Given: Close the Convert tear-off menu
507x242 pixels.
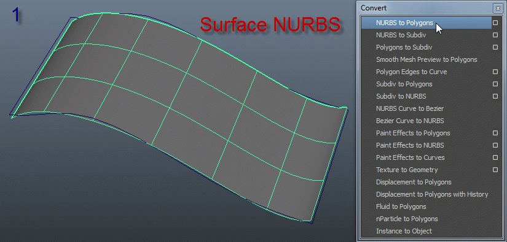Looking at the screenshot, I should (x=498, y=9).
